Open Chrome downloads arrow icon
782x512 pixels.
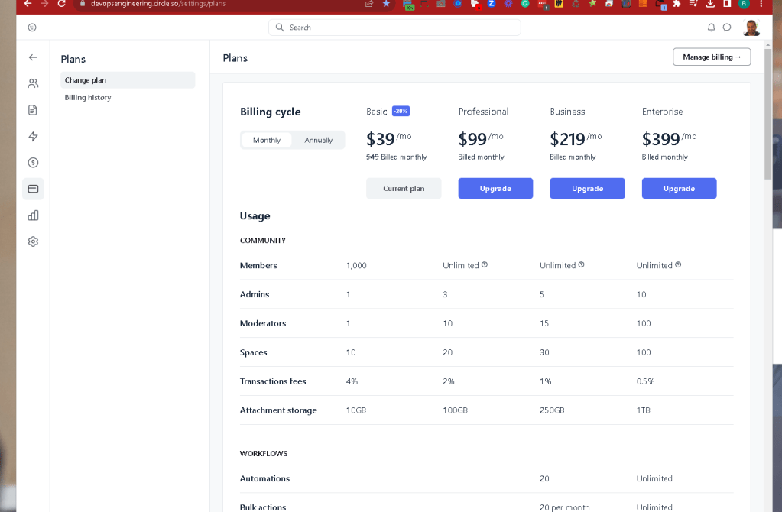[710, 4]
